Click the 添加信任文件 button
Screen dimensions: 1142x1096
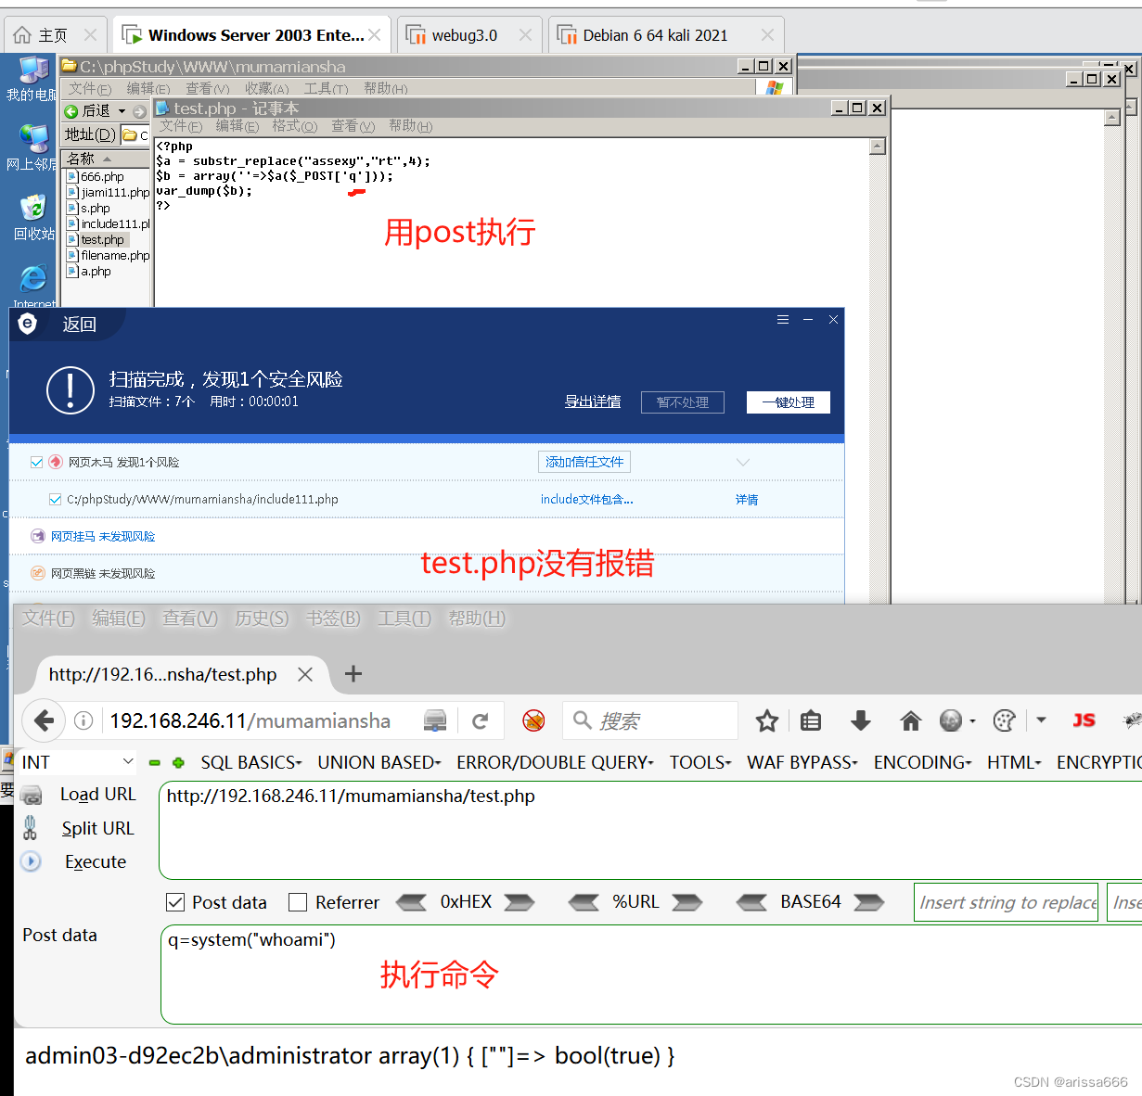[584, 462]
